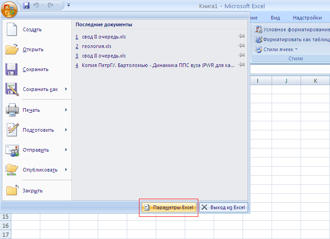The height and width of the screenshot is (239, 330).
Task: Click the Save icon in Quick Access toolbar
Action: [26, 5]
